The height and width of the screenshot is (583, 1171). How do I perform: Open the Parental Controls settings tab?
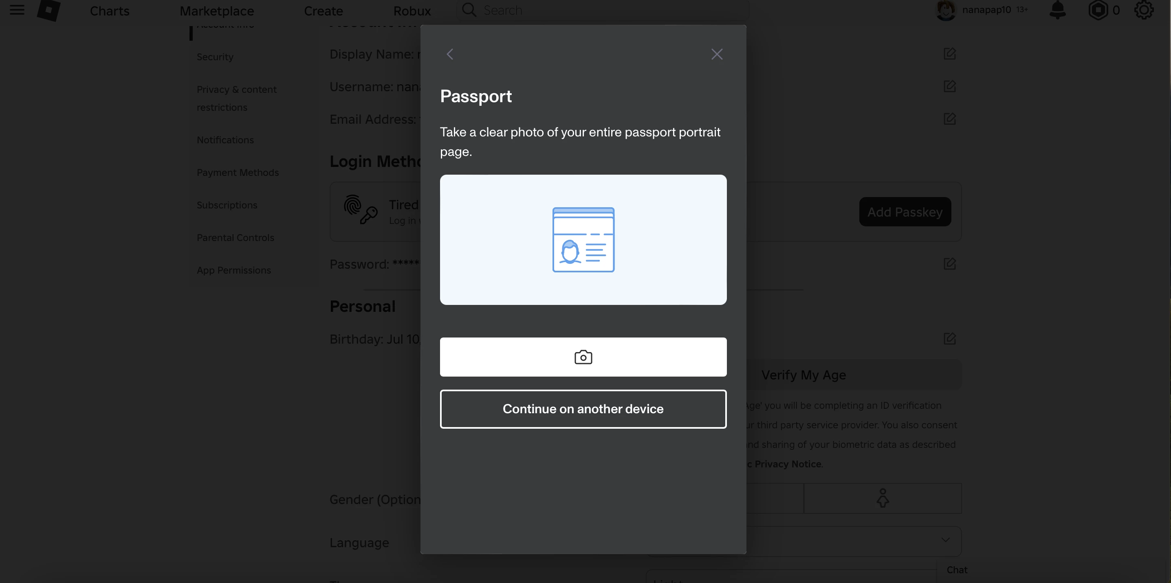pyautogui.click(x=236, y=237)
